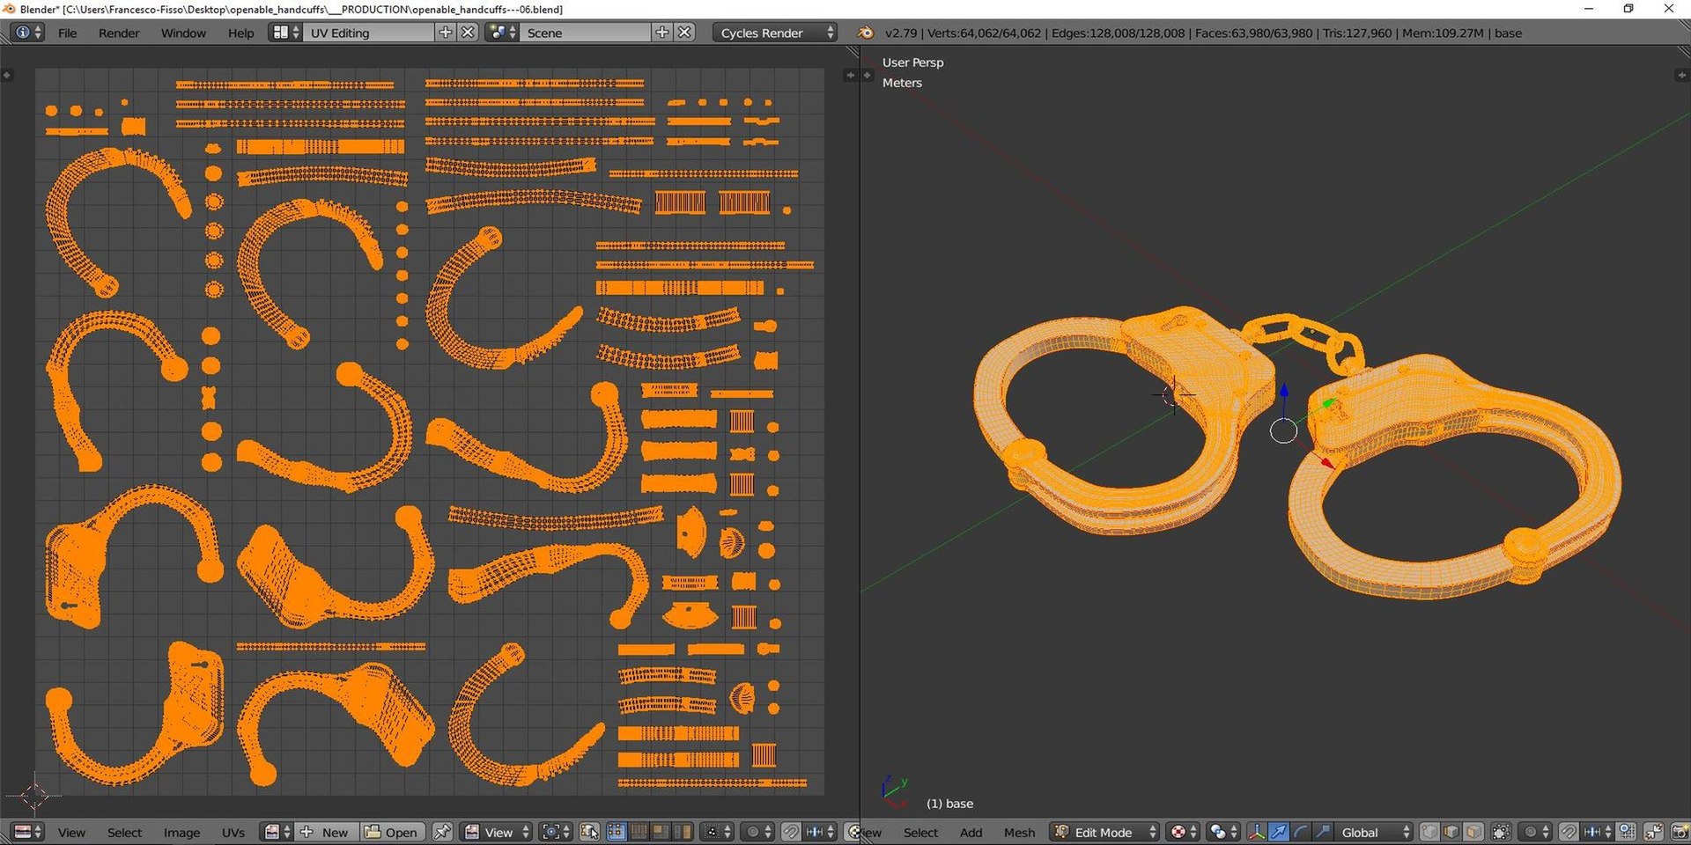Screen dimensions: 1691x845
Task: Open Add menu in 3D viewport
Action: click(x=971, y=832)
